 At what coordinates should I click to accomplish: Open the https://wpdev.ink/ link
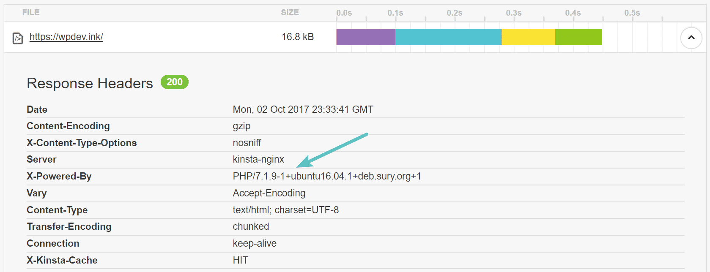click(66, 37)
